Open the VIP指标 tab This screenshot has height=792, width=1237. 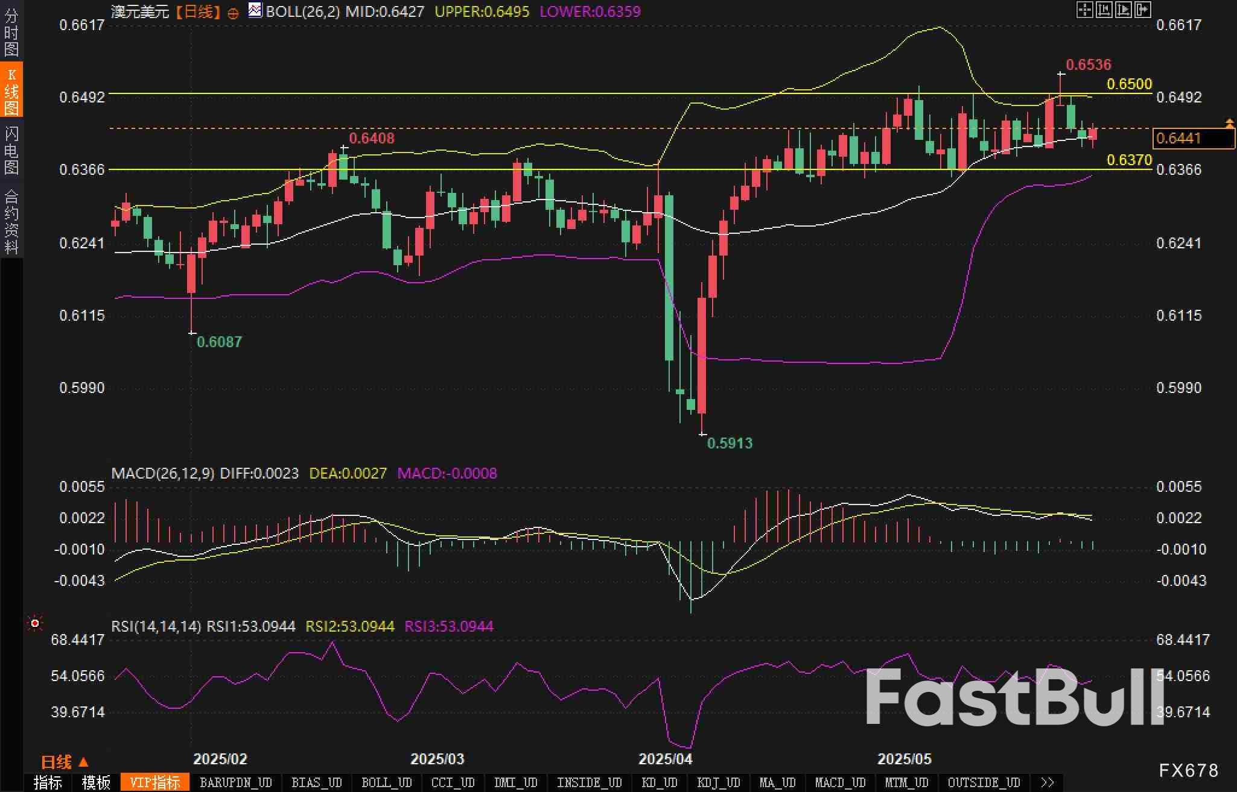155,782
